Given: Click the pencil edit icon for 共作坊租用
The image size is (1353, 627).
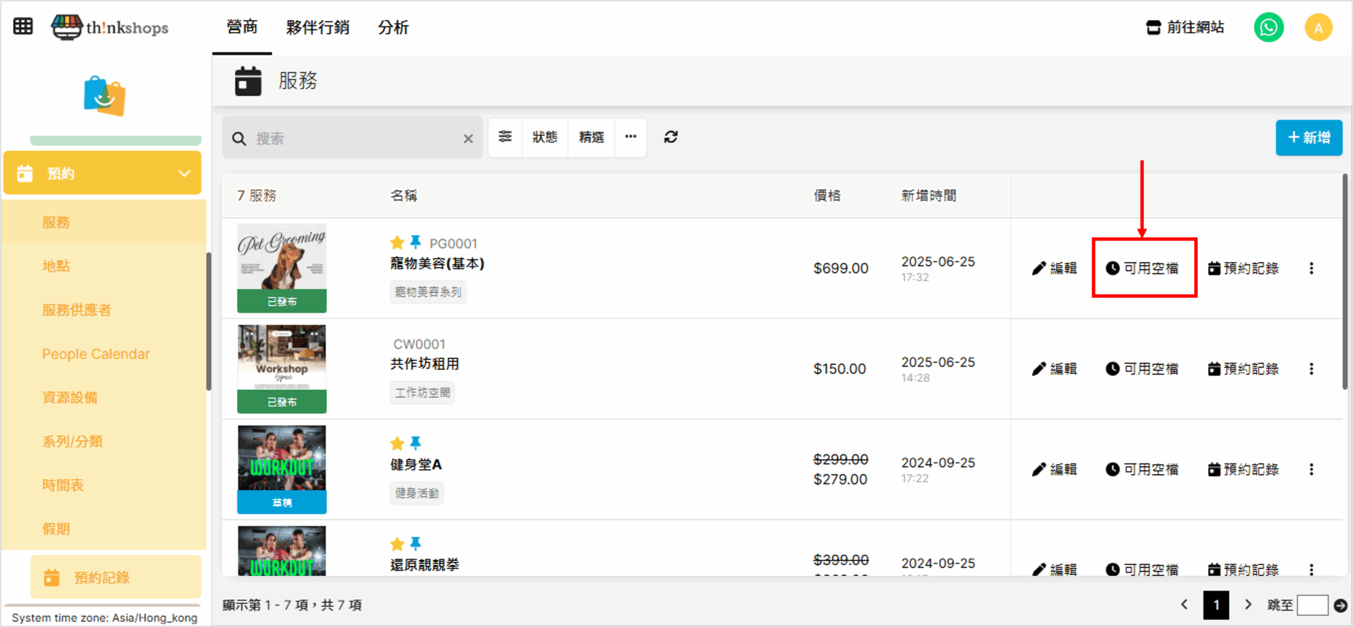Looking at the screenshot, I should click(1039, 369).
